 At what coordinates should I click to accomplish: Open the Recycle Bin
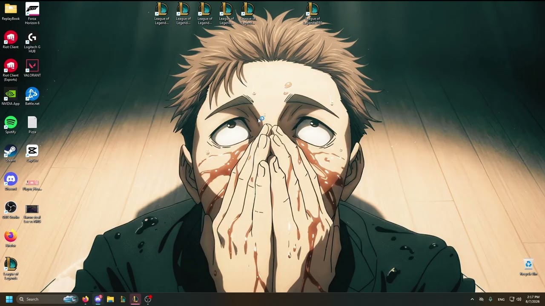click(528, 267)
